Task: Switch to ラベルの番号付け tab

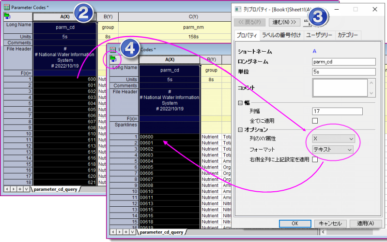Action: click(x=281, y=35)
